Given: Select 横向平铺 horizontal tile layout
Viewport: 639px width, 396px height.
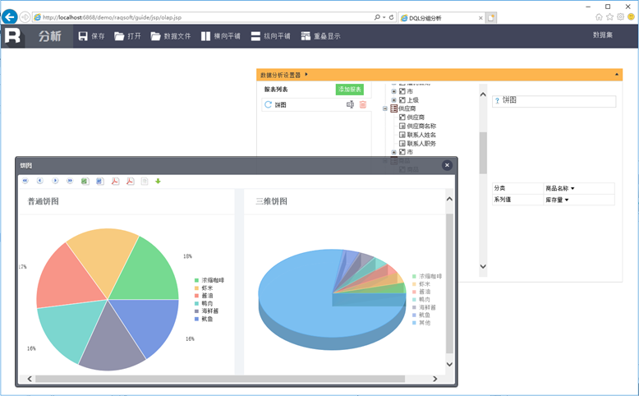Looking at the screenshot, I should coord(221,36).
